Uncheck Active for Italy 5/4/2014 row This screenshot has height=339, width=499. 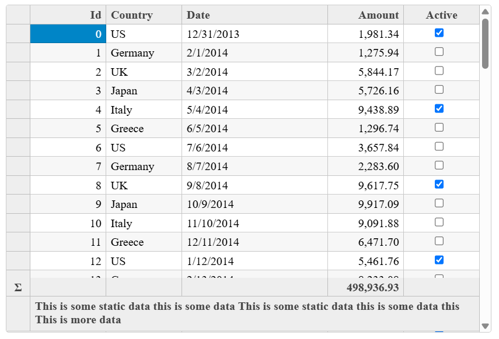tap(439, 109)
